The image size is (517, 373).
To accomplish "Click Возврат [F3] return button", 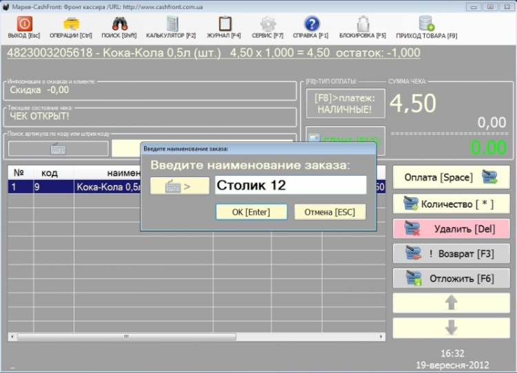I will tap(451, 254).
